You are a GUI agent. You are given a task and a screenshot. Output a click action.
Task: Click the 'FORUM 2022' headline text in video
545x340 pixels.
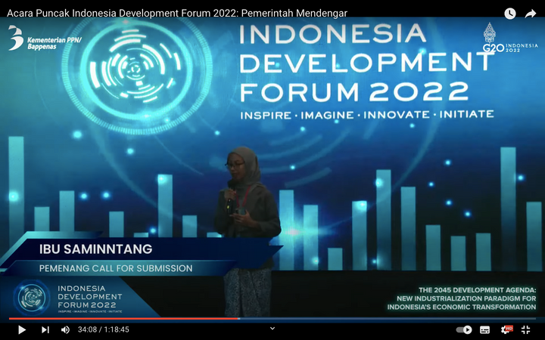354,91
